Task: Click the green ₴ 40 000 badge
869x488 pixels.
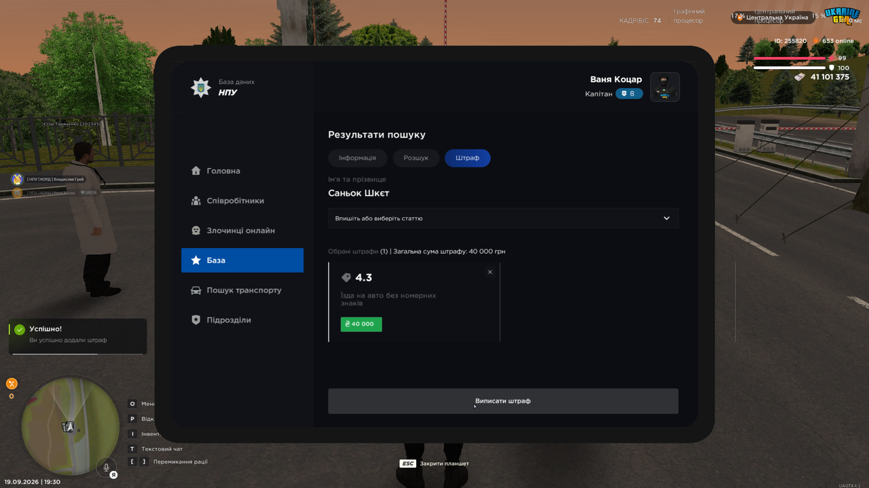Action: [361, 324]
